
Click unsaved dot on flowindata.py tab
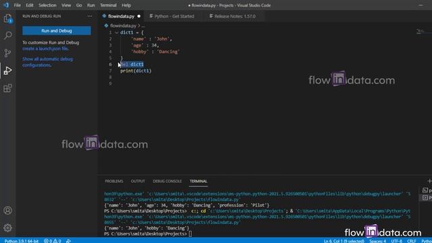tap(139, 16)
